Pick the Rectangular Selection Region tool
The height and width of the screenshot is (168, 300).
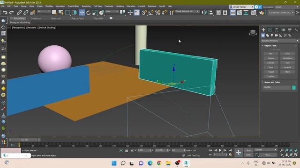point(67,13)
